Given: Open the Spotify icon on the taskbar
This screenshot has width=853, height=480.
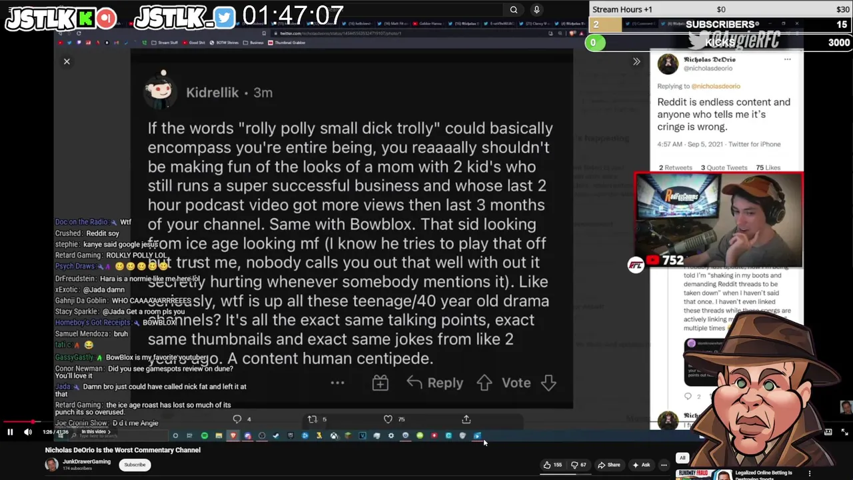Looking at the screenshot, I should (204, 436).
